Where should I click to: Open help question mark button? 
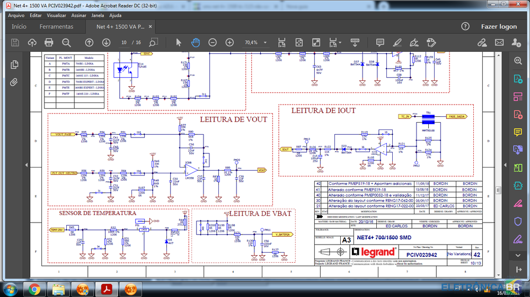(x=465, y=26)
